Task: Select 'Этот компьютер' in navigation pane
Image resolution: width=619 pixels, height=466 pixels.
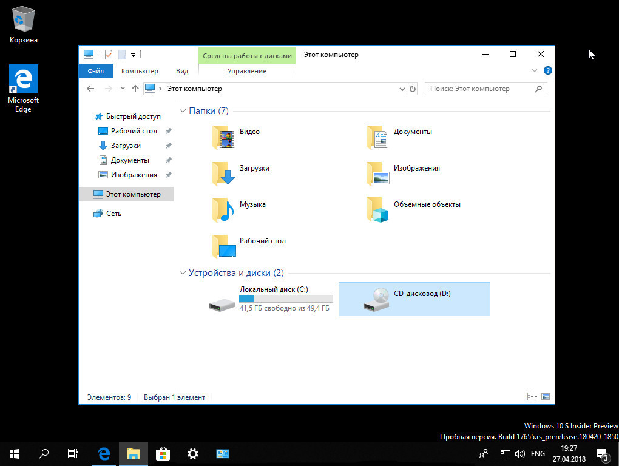Action: pos(126,194)
